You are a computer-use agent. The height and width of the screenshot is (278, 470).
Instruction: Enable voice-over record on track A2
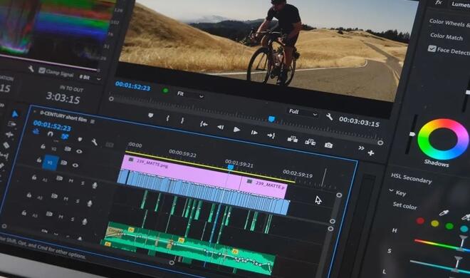89,204
